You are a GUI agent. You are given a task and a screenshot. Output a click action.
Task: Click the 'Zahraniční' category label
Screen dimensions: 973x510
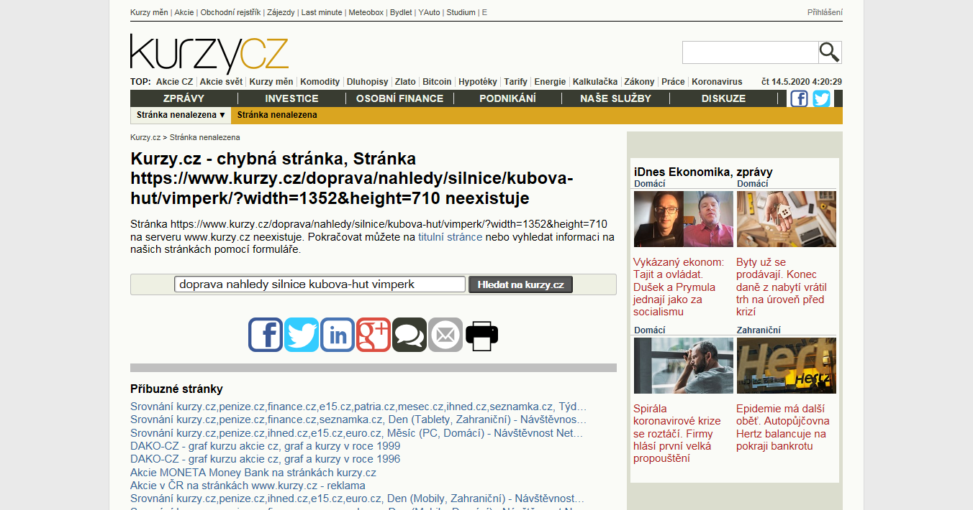759,330
